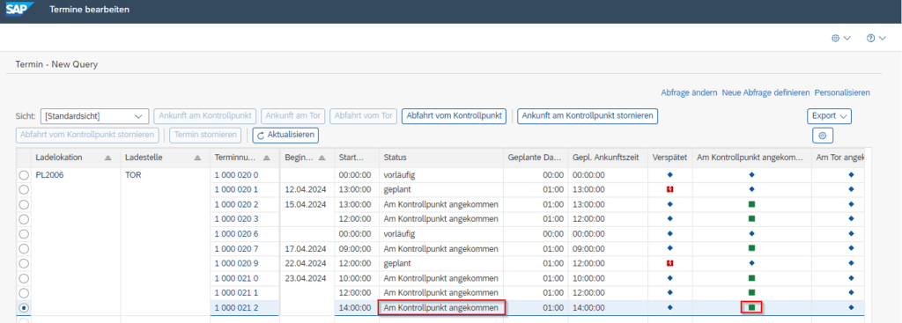
Task: Click the Status column header
Action: coord(440,158)
